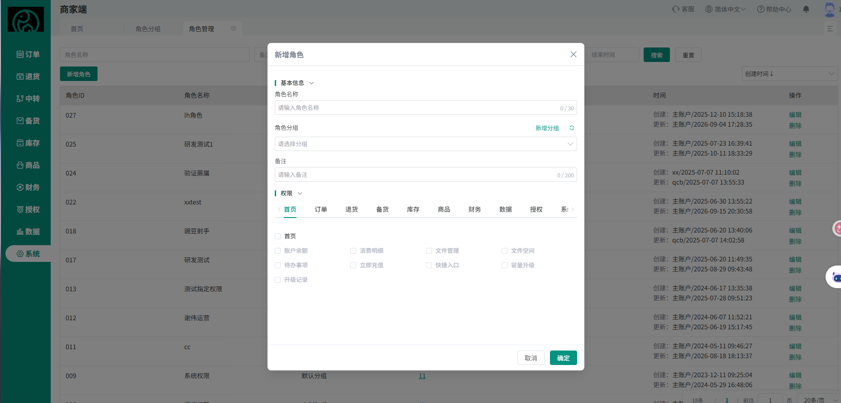Screen dimensions: 841x403
Task: Click the 搜索 search button
Action: [656, 55]
